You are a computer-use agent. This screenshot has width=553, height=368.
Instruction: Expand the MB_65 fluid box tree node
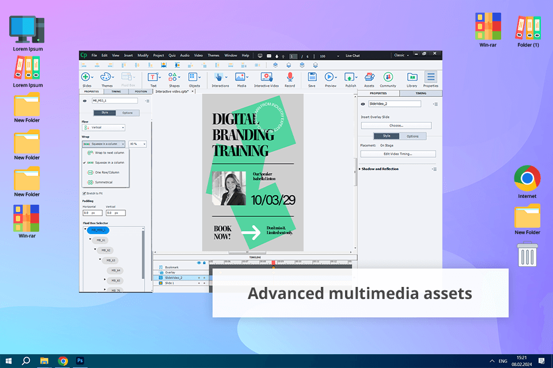click(x=105, y=279)
